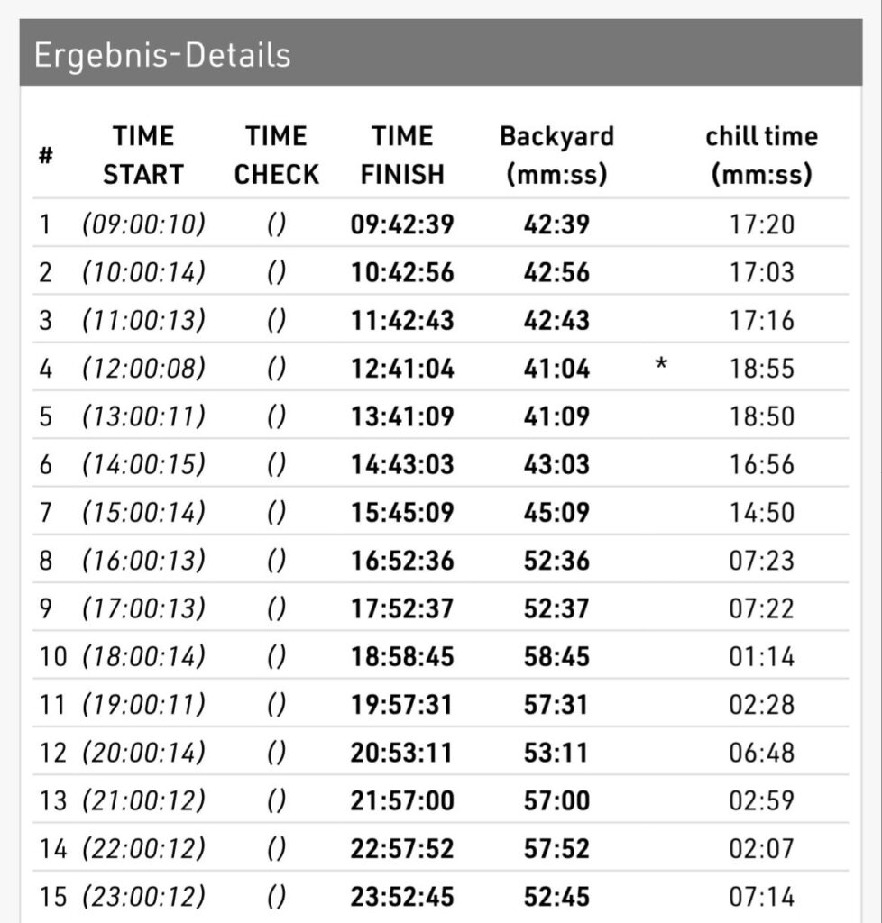Click the TIME FINISH column header
The width and height of the screenshot is (882, 923).
point(402,155)
